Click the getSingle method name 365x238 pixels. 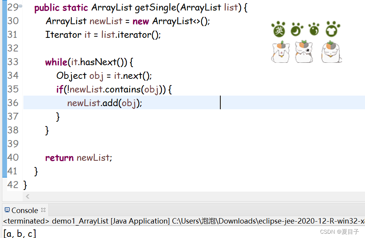[x=155, y=8]
